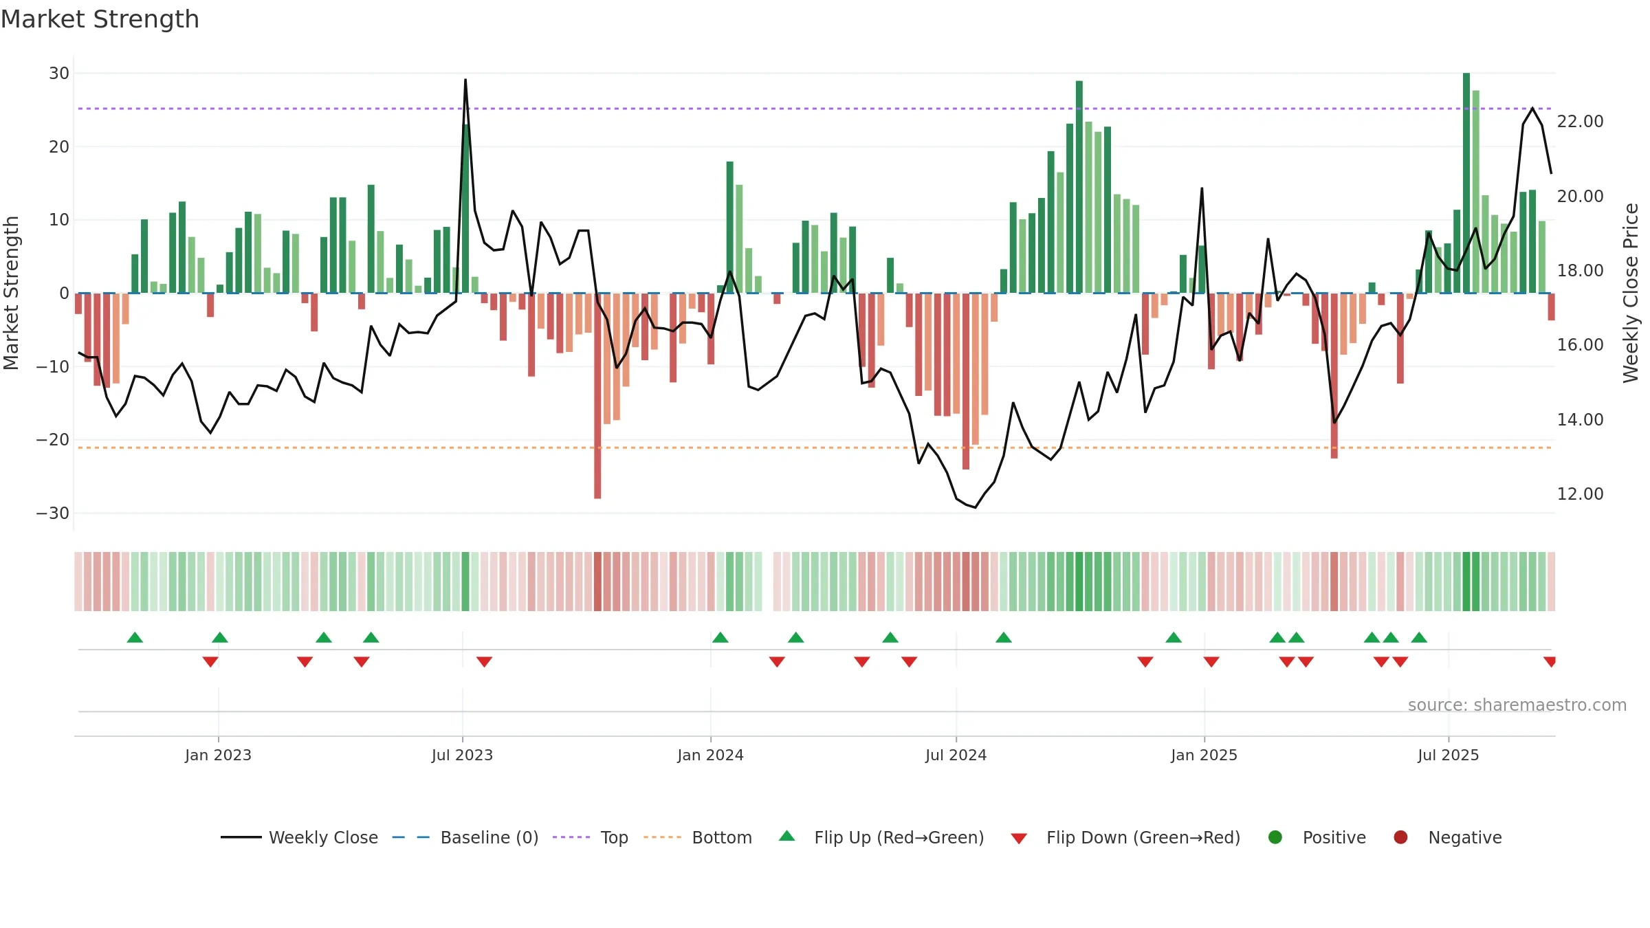The image size is (1650, 928).
Task: Click the Jan 2025 axis label
Action: [1204, 755]
